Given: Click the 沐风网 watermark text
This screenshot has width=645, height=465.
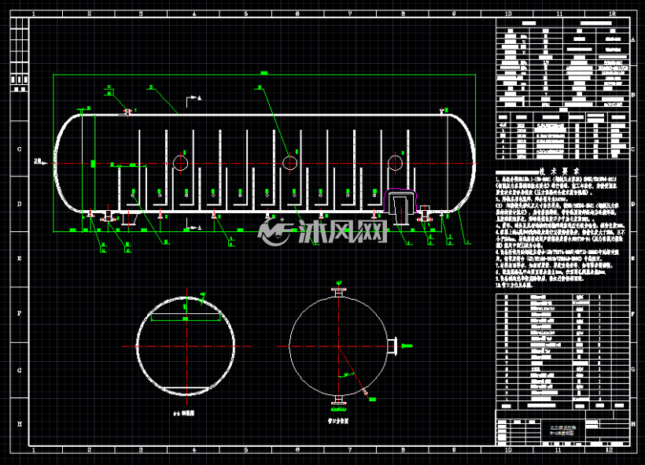Looking at the screenshot, I should click(343, 231).
